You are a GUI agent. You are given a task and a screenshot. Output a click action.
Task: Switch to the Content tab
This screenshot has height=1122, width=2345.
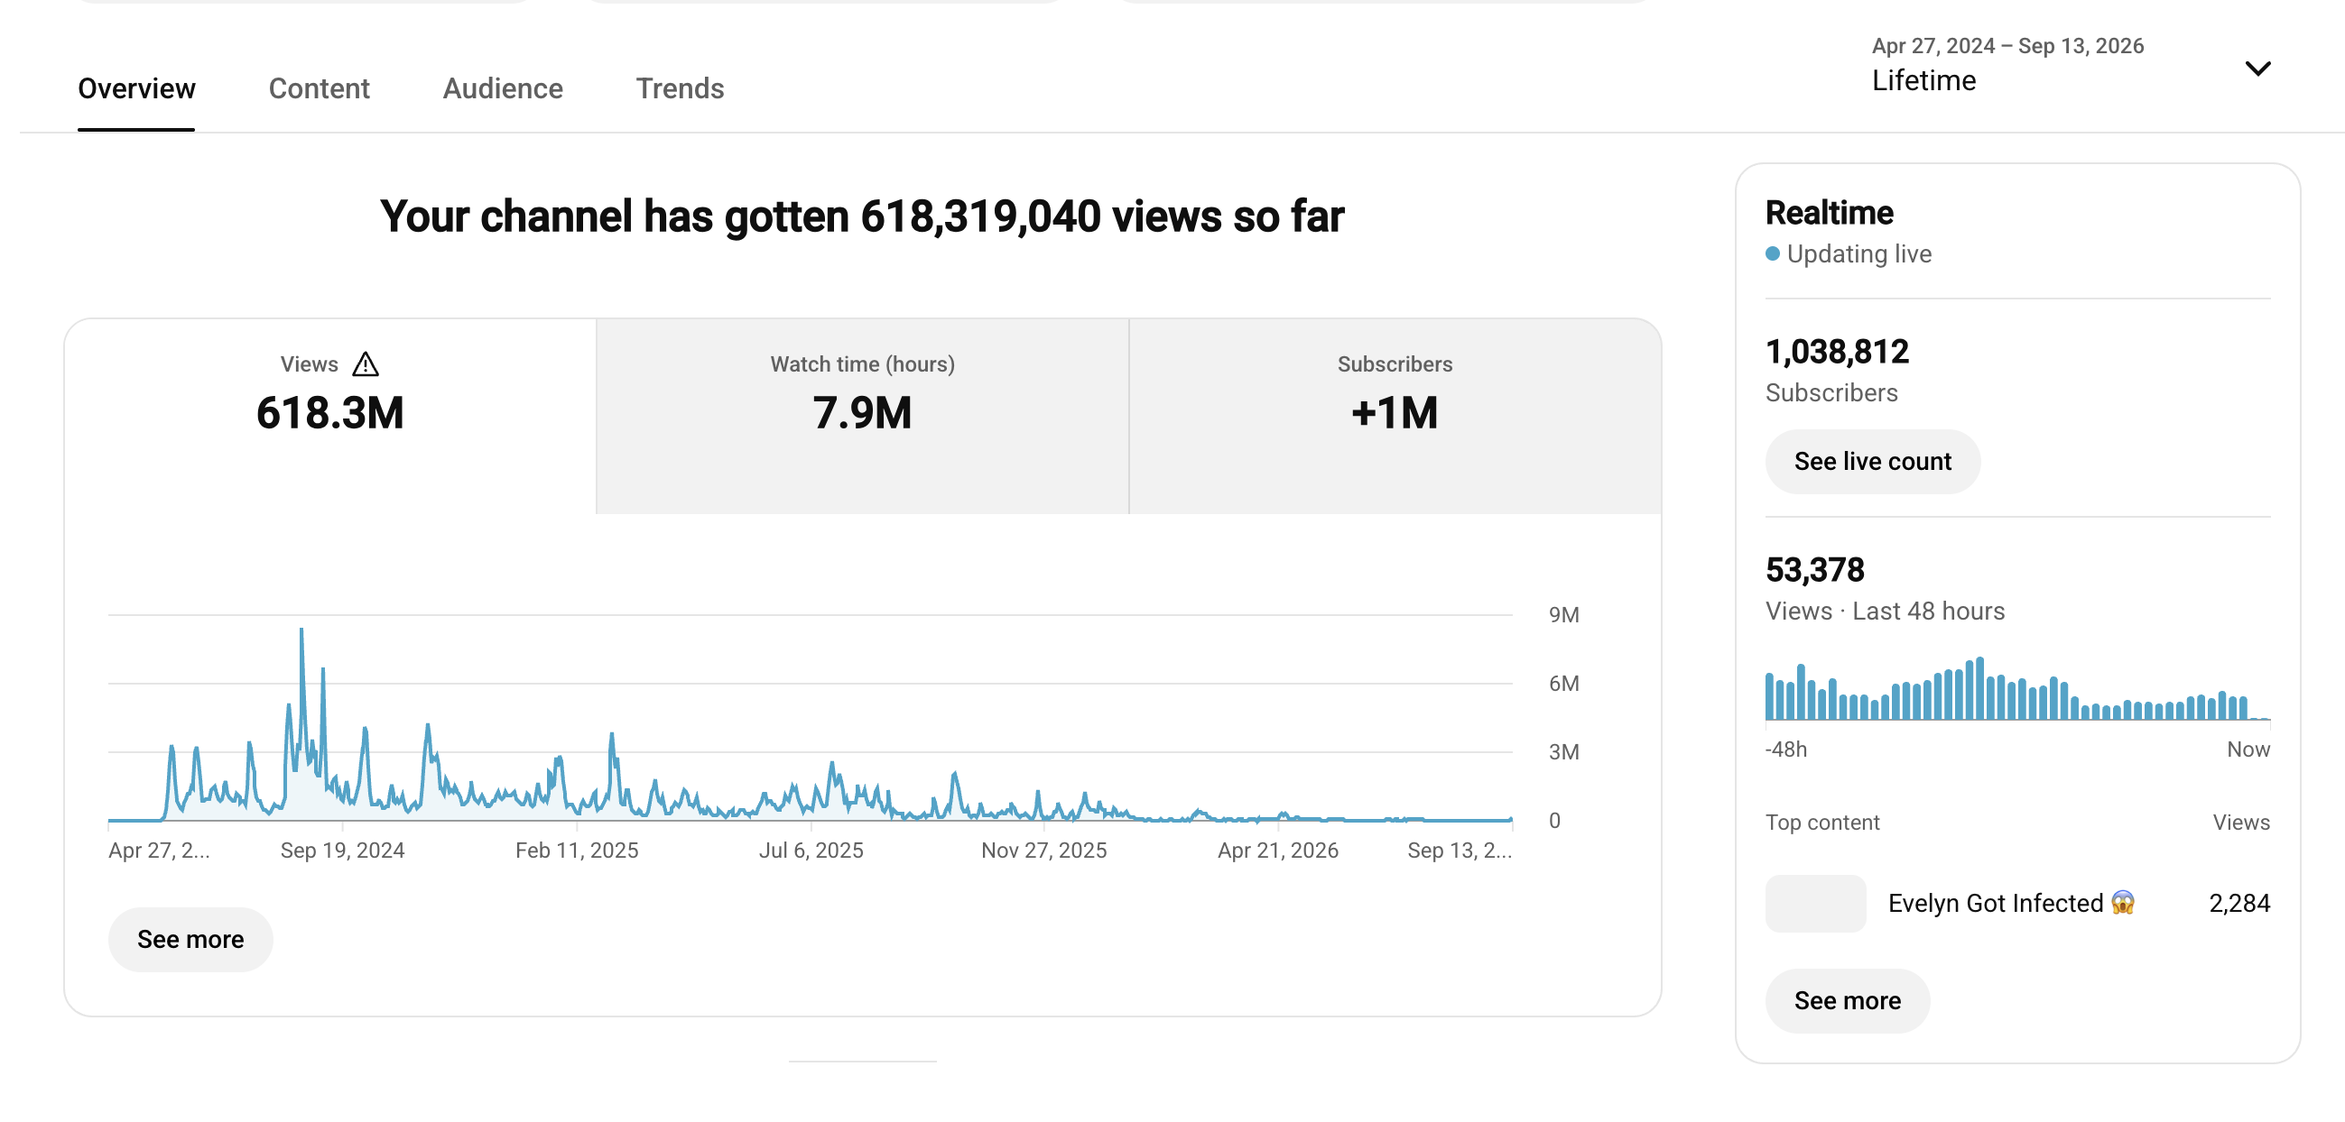point(319,88)
